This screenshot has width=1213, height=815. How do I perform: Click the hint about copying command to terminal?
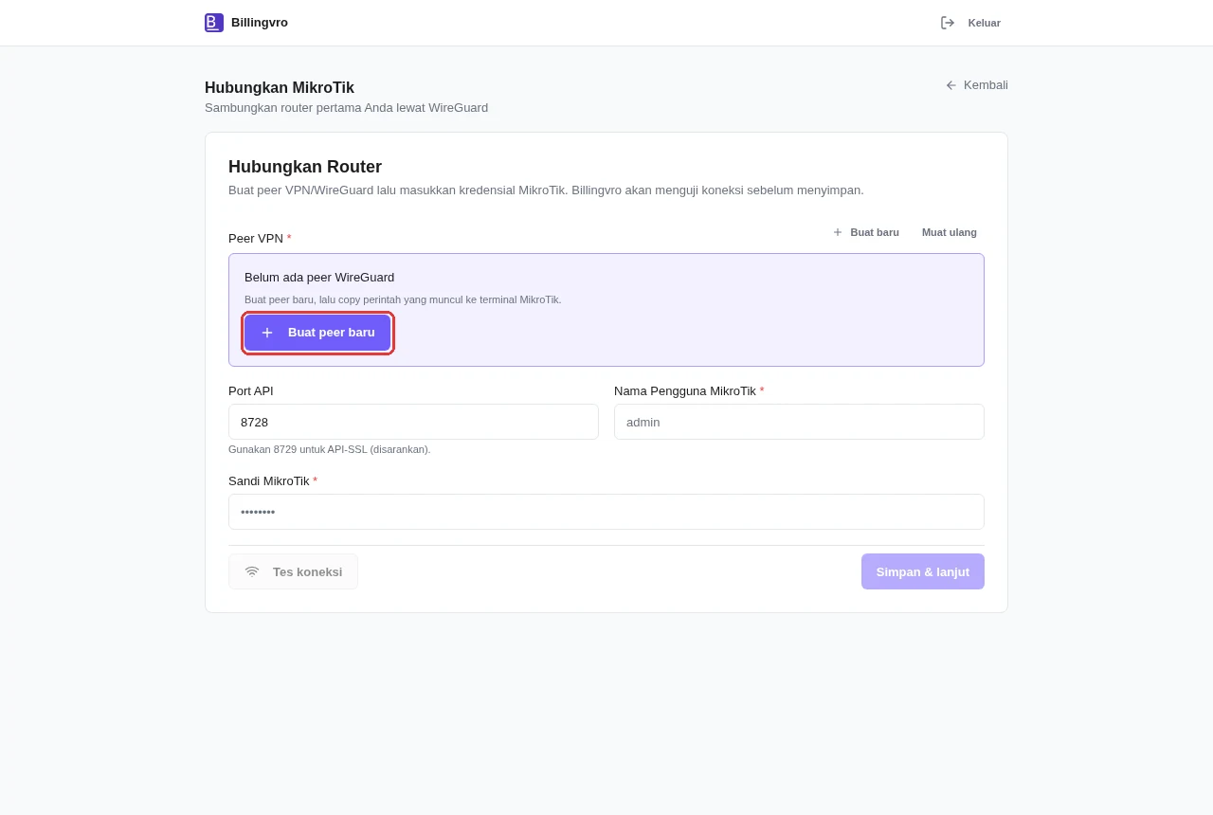pos(403,299)
